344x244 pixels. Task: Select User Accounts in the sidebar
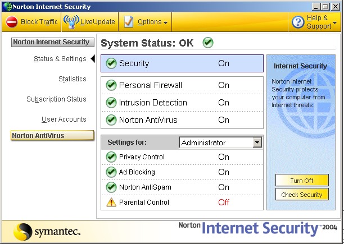pos(64,119)
